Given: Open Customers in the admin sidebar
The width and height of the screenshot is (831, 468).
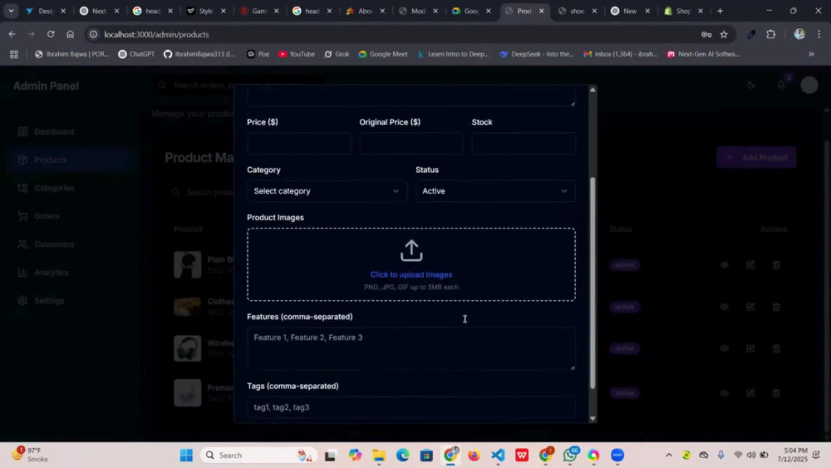Looking at the screenshot, I should click(69, 244).
